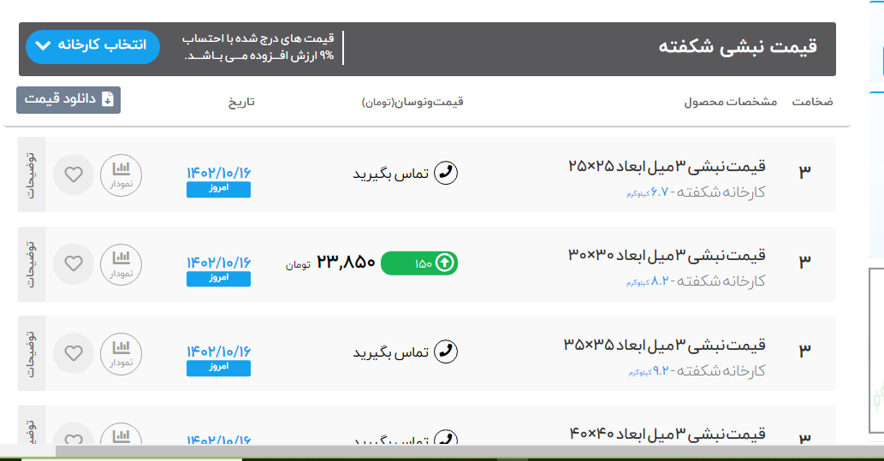The height and width of the screenshot is (461, 884).
Task: Favorite the 35×35 angle with heart icon
Action: click(x=74, y=352)
